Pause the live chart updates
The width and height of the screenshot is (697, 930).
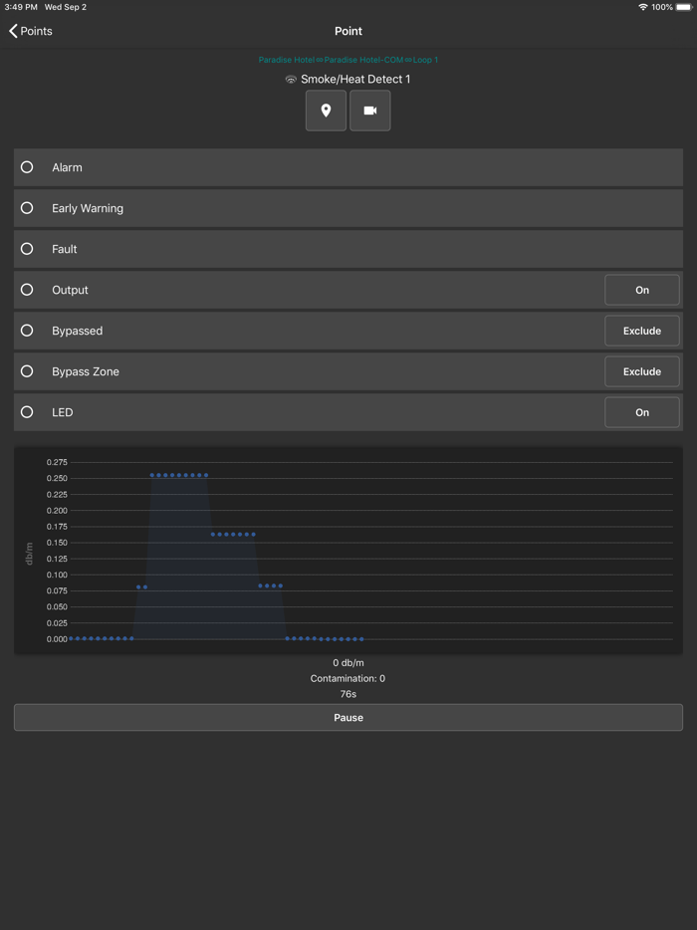[348, 718]
